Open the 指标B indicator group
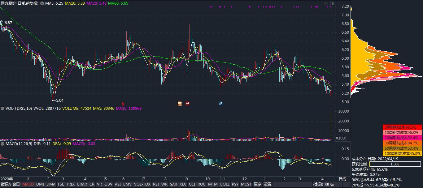 pyautogui.click(x=318, y=184)
